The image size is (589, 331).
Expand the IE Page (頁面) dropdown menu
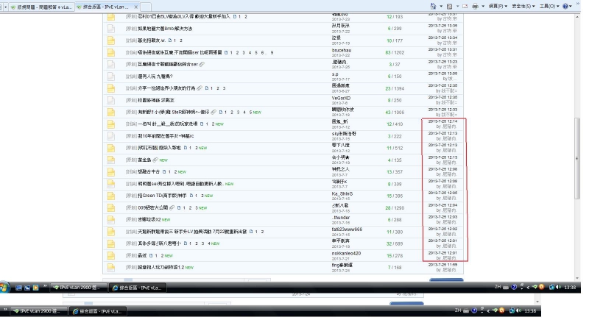coord(495,6)
